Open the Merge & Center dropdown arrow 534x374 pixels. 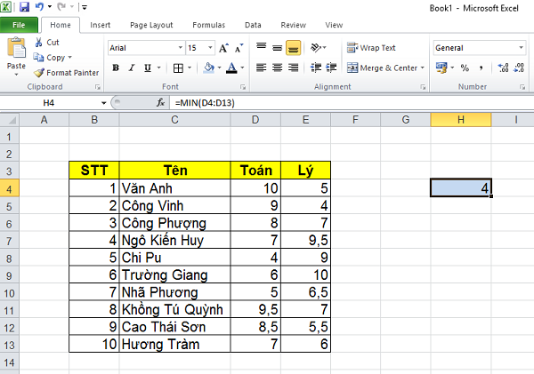click(422, 68)
